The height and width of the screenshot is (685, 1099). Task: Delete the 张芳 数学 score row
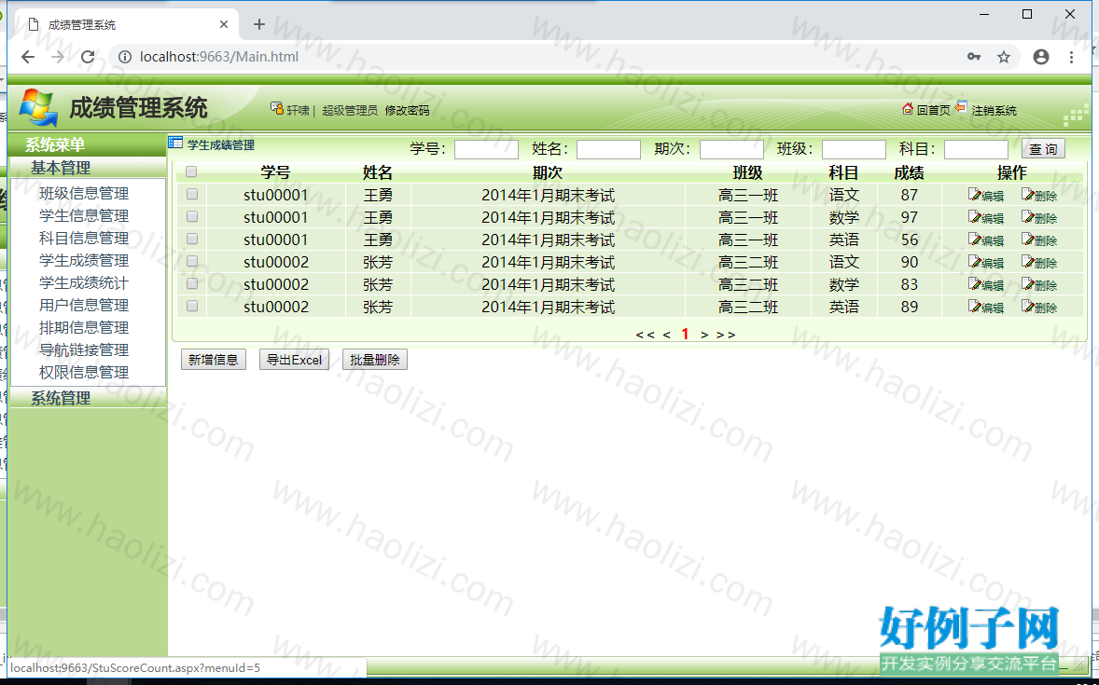[1038, 285]
